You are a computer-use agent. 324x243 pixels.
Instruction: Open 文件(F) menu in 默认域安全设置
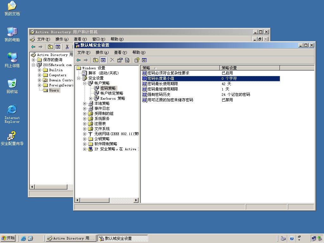84,53
